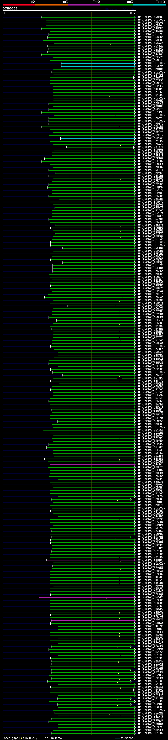Open hit UniRef100_B9HEN9

[x=150, y=17]
